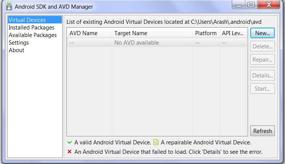The width and height of the screenshot is (285, 164).
Task: Sort by the AVD Name column header
Action: pos(89,33)
